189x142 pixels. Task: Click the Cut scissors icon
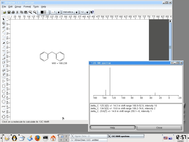(x=17, y=12)
